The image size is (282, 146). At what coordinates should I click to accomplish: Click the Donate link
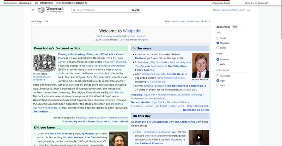pyautogui.click(x=217, y=10)
